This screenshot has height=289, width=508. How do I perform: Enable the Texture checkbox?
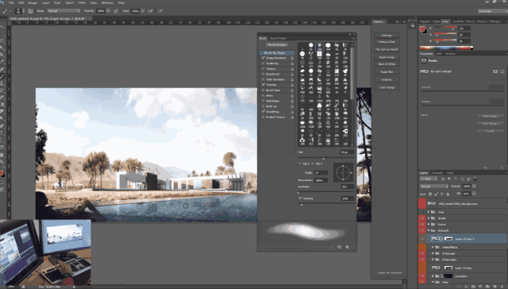coord(264,69)
